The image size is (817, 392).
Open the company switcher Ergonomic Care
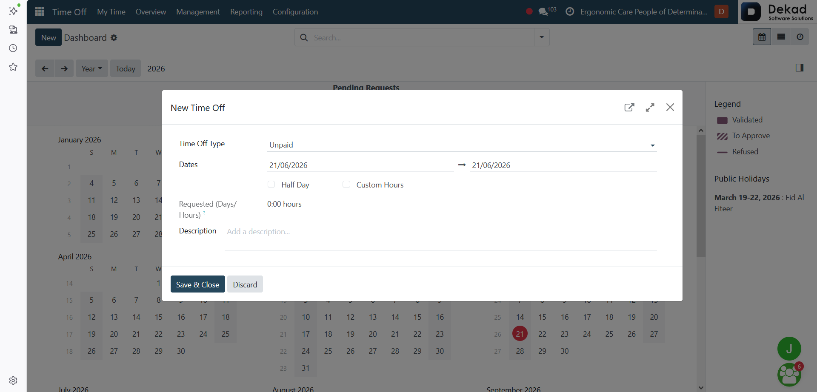coord(644,12)
